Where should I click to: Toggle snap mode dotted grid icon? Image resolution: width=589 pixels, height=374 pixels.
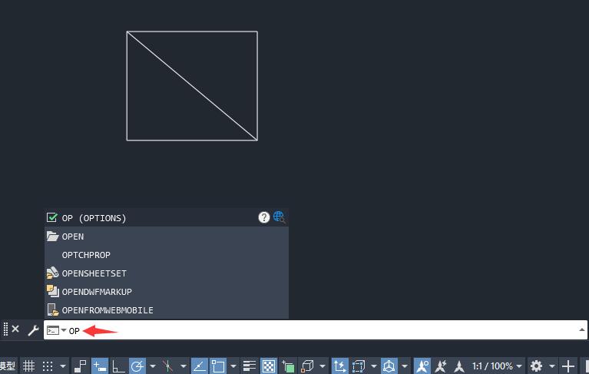pyautogui.click(x=48, y=366)
